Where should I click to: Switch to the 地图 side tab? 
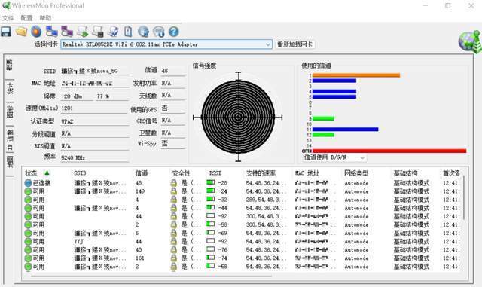(10, 162)
